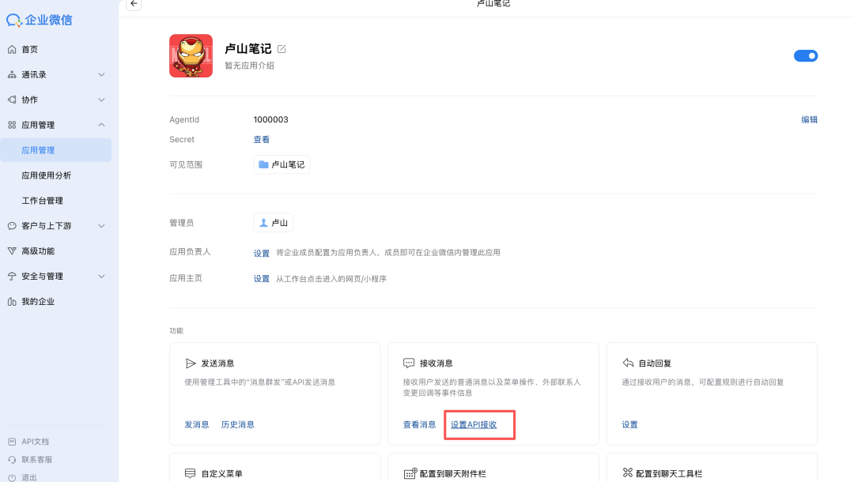Expand the 通讯录 chevron
This screenshot has width=854, height=482.
pos(101,74)
